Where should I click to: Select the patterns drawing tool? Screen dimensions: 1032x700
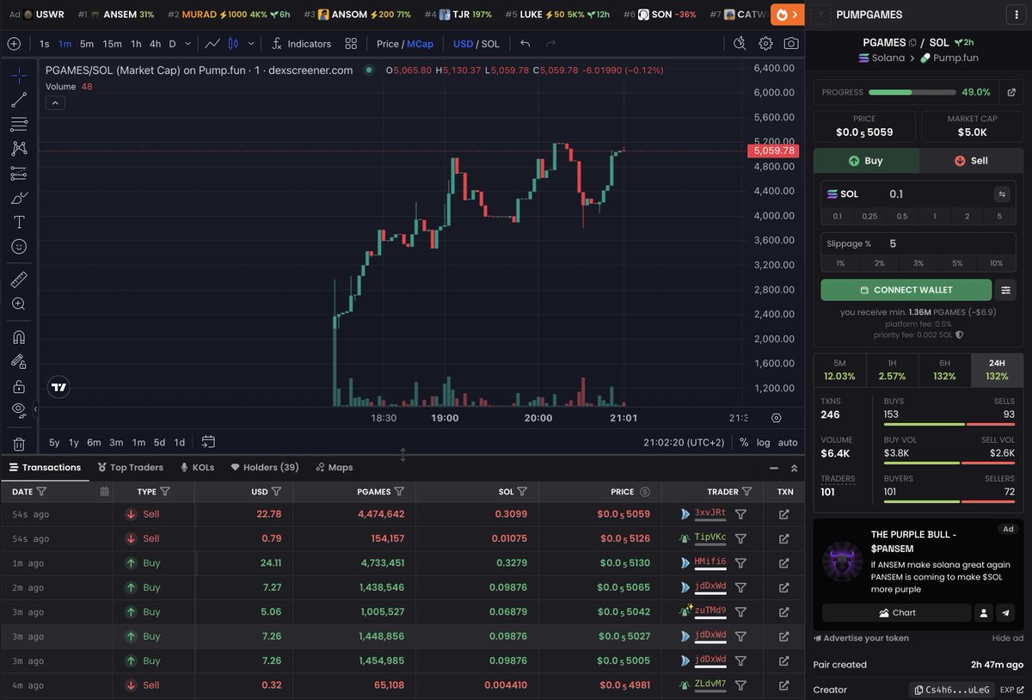pyautogui.click(x=19, y=149)
